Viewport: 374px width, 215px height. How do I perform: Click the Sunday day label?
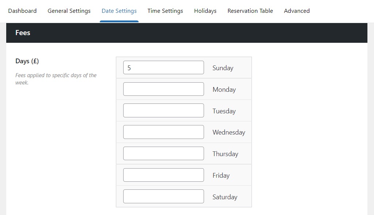point(223,68)
